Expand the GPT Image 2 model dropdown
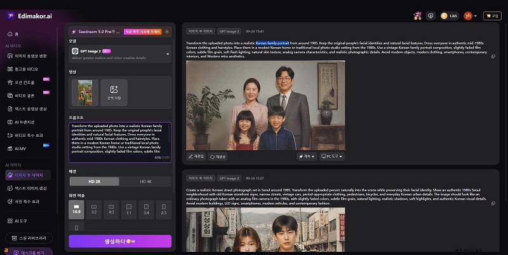Viewport: 508px width, 255px height. click(168, 54)
